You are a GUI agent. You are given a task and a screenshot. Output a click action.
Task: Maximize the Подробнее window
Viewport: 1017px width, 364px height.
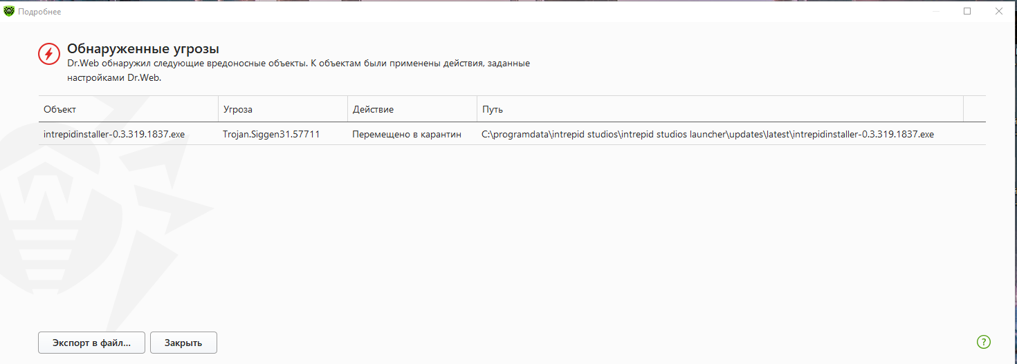coord(967,11)
